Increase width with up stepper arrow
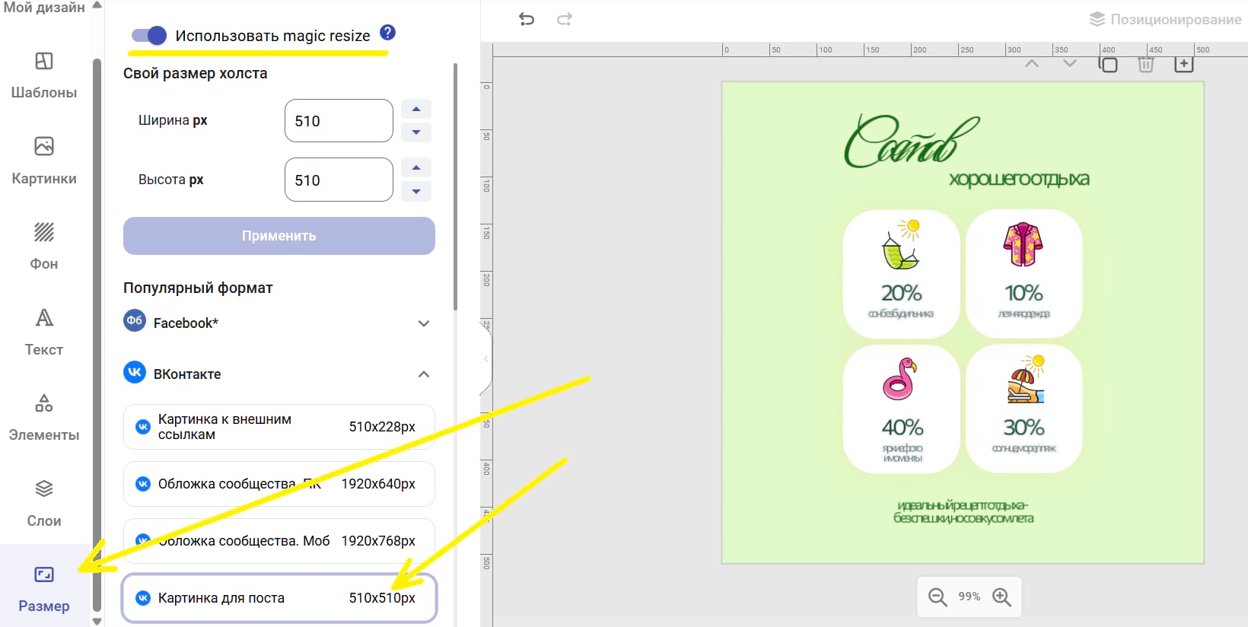 [416, 109]
